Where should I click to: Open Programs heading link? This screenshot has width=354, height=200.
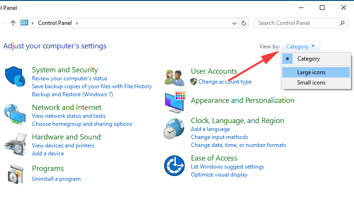point(48,169)
